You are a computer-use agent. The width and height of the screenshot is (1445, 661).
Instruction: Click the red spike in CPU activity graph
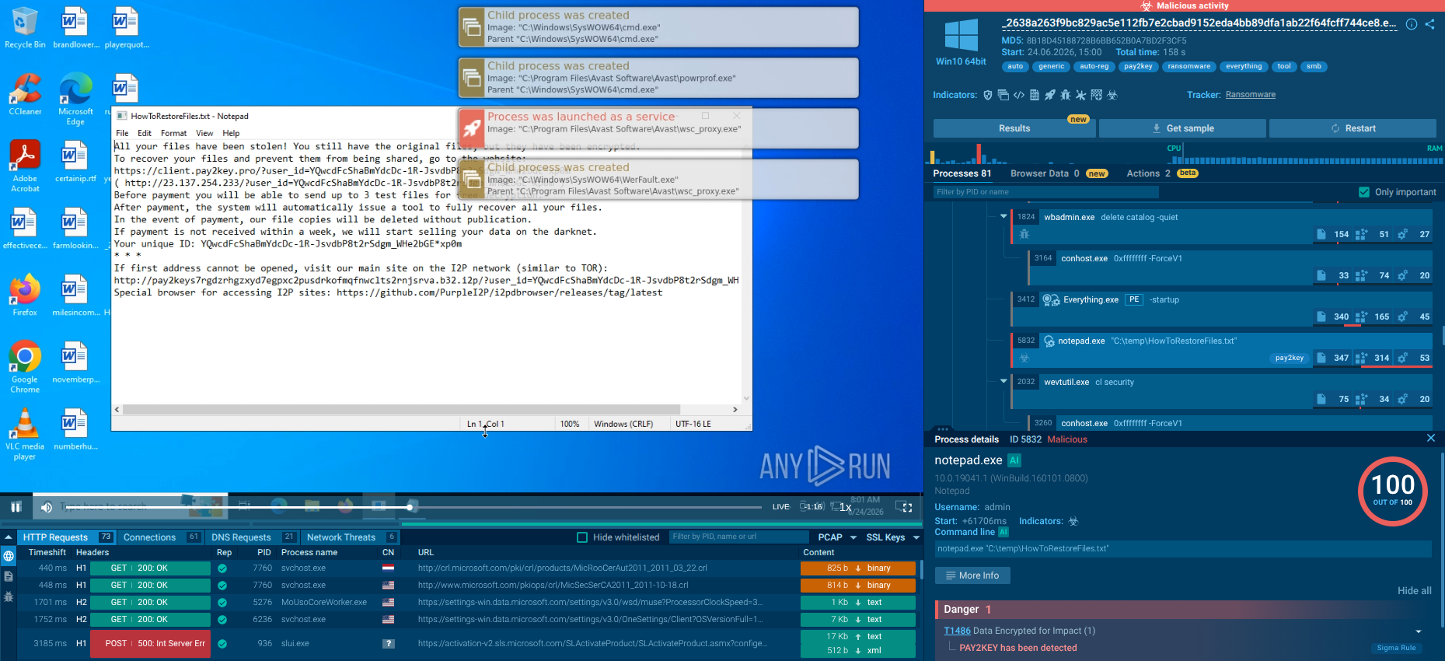(979, 154)
